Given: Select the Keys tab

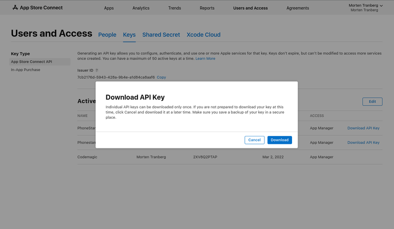Looking at the screenshot, I should click(129, 34).
